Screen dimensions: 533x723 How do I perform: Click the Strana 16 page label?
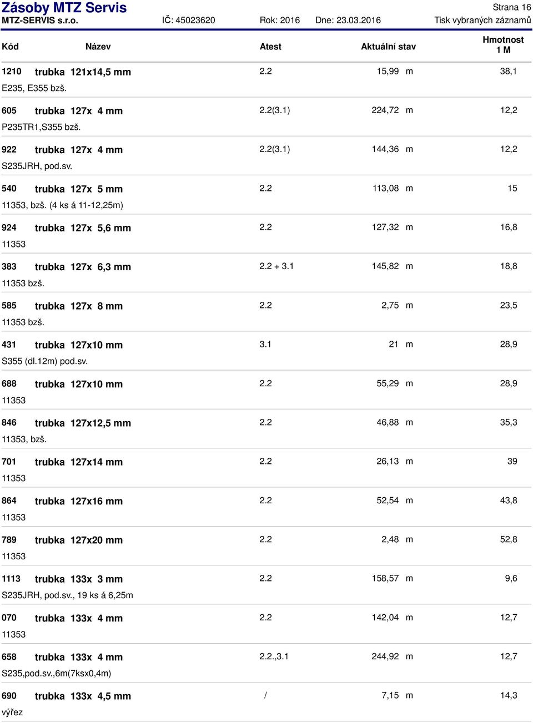512,7
